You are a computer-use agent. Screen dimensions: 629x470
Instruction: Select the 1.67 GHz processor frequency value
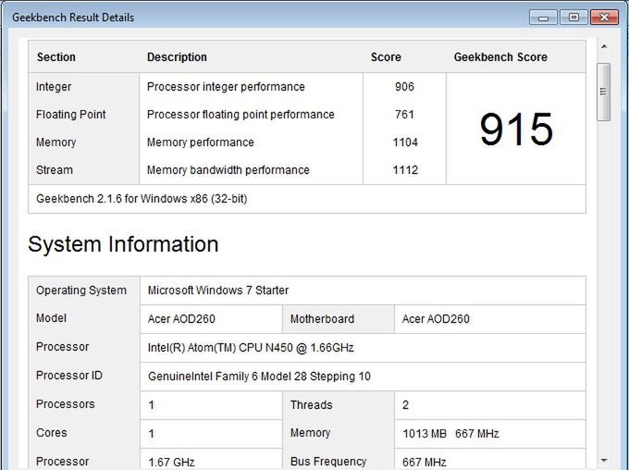(x=171, y=463)
